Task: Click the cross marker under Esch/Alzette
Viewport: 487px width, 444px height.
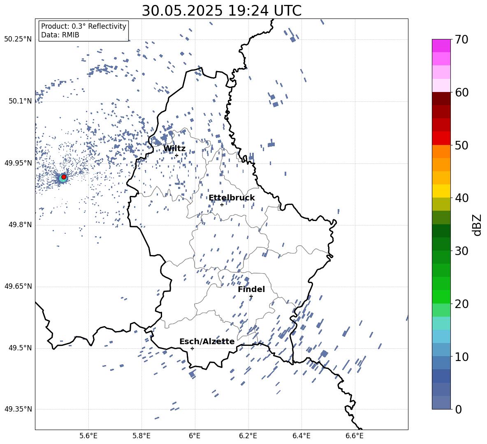Action: [192, 348]
